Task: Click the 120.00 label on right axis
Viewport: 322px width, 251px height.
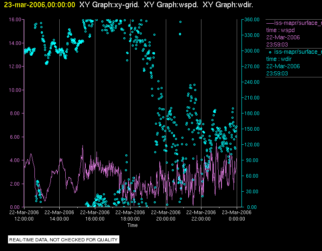Action: [252, 144]
